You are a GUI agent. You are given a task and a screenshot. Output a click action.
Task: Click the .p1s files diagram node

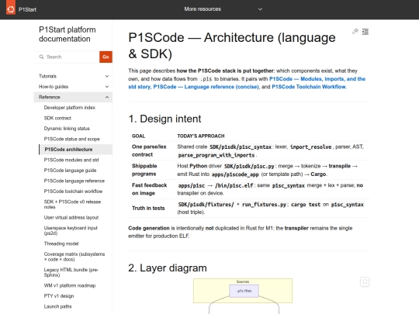point(244,291)
